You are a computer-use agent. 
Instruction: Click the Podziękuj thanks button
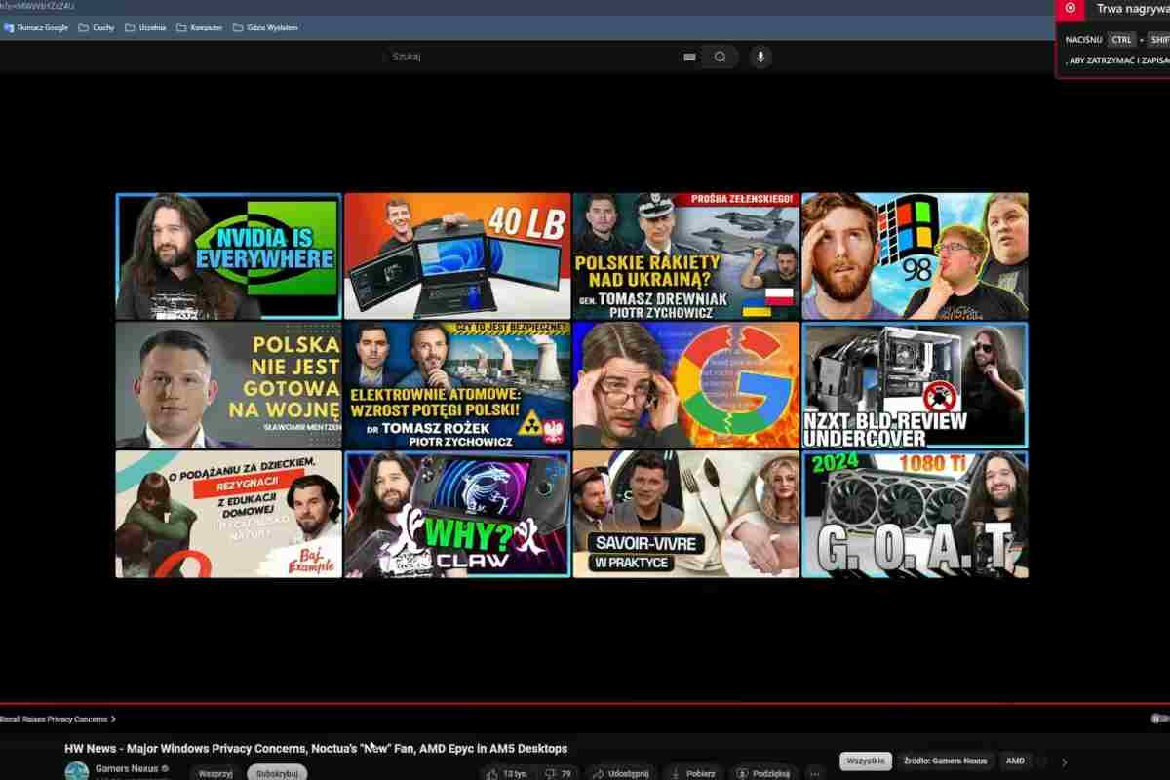tap(763, 773)
